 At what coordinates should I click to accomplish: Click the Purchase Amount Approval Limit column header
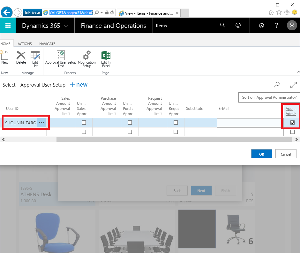(108, 106)
